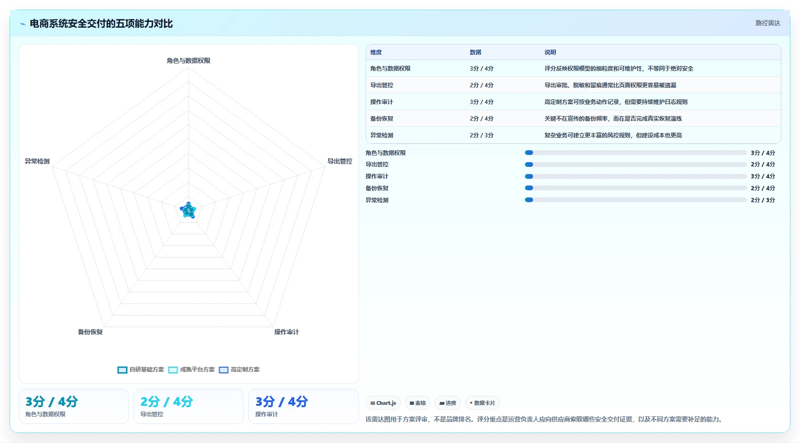The height and width of the screenshot is (443, 800).
Task: Click 2分 / 3分 value beside 异常检测 progress bar
Action: click(x=763, y=200)
